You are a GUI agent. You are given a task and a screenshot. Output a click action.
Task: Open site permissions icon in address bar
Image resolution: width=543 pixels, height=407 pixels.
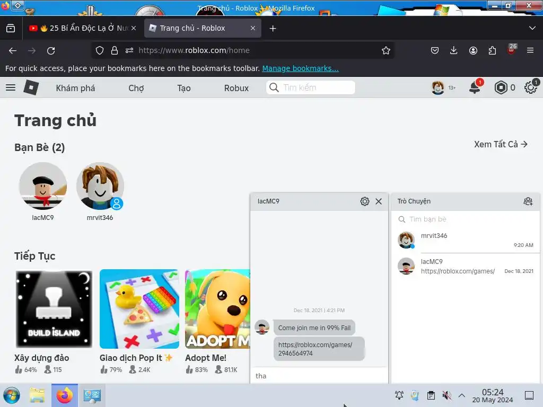(x=129, y=50)
